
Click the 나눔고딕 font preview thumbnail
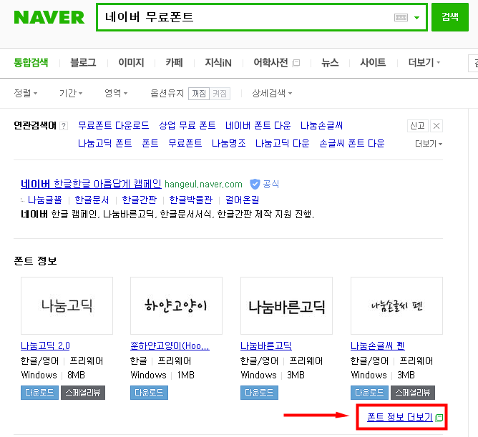67,305
